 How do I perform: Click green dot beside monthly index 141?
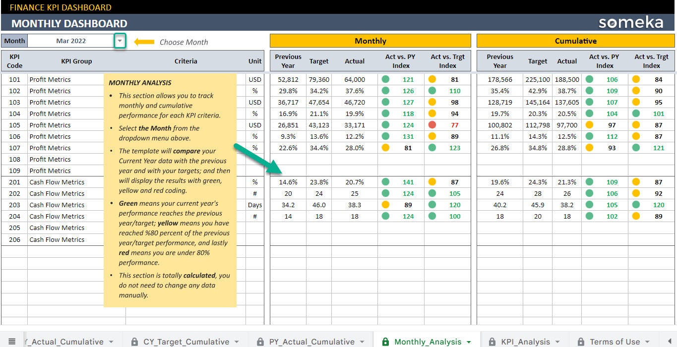pyautogui.click(x=385, y=182)
